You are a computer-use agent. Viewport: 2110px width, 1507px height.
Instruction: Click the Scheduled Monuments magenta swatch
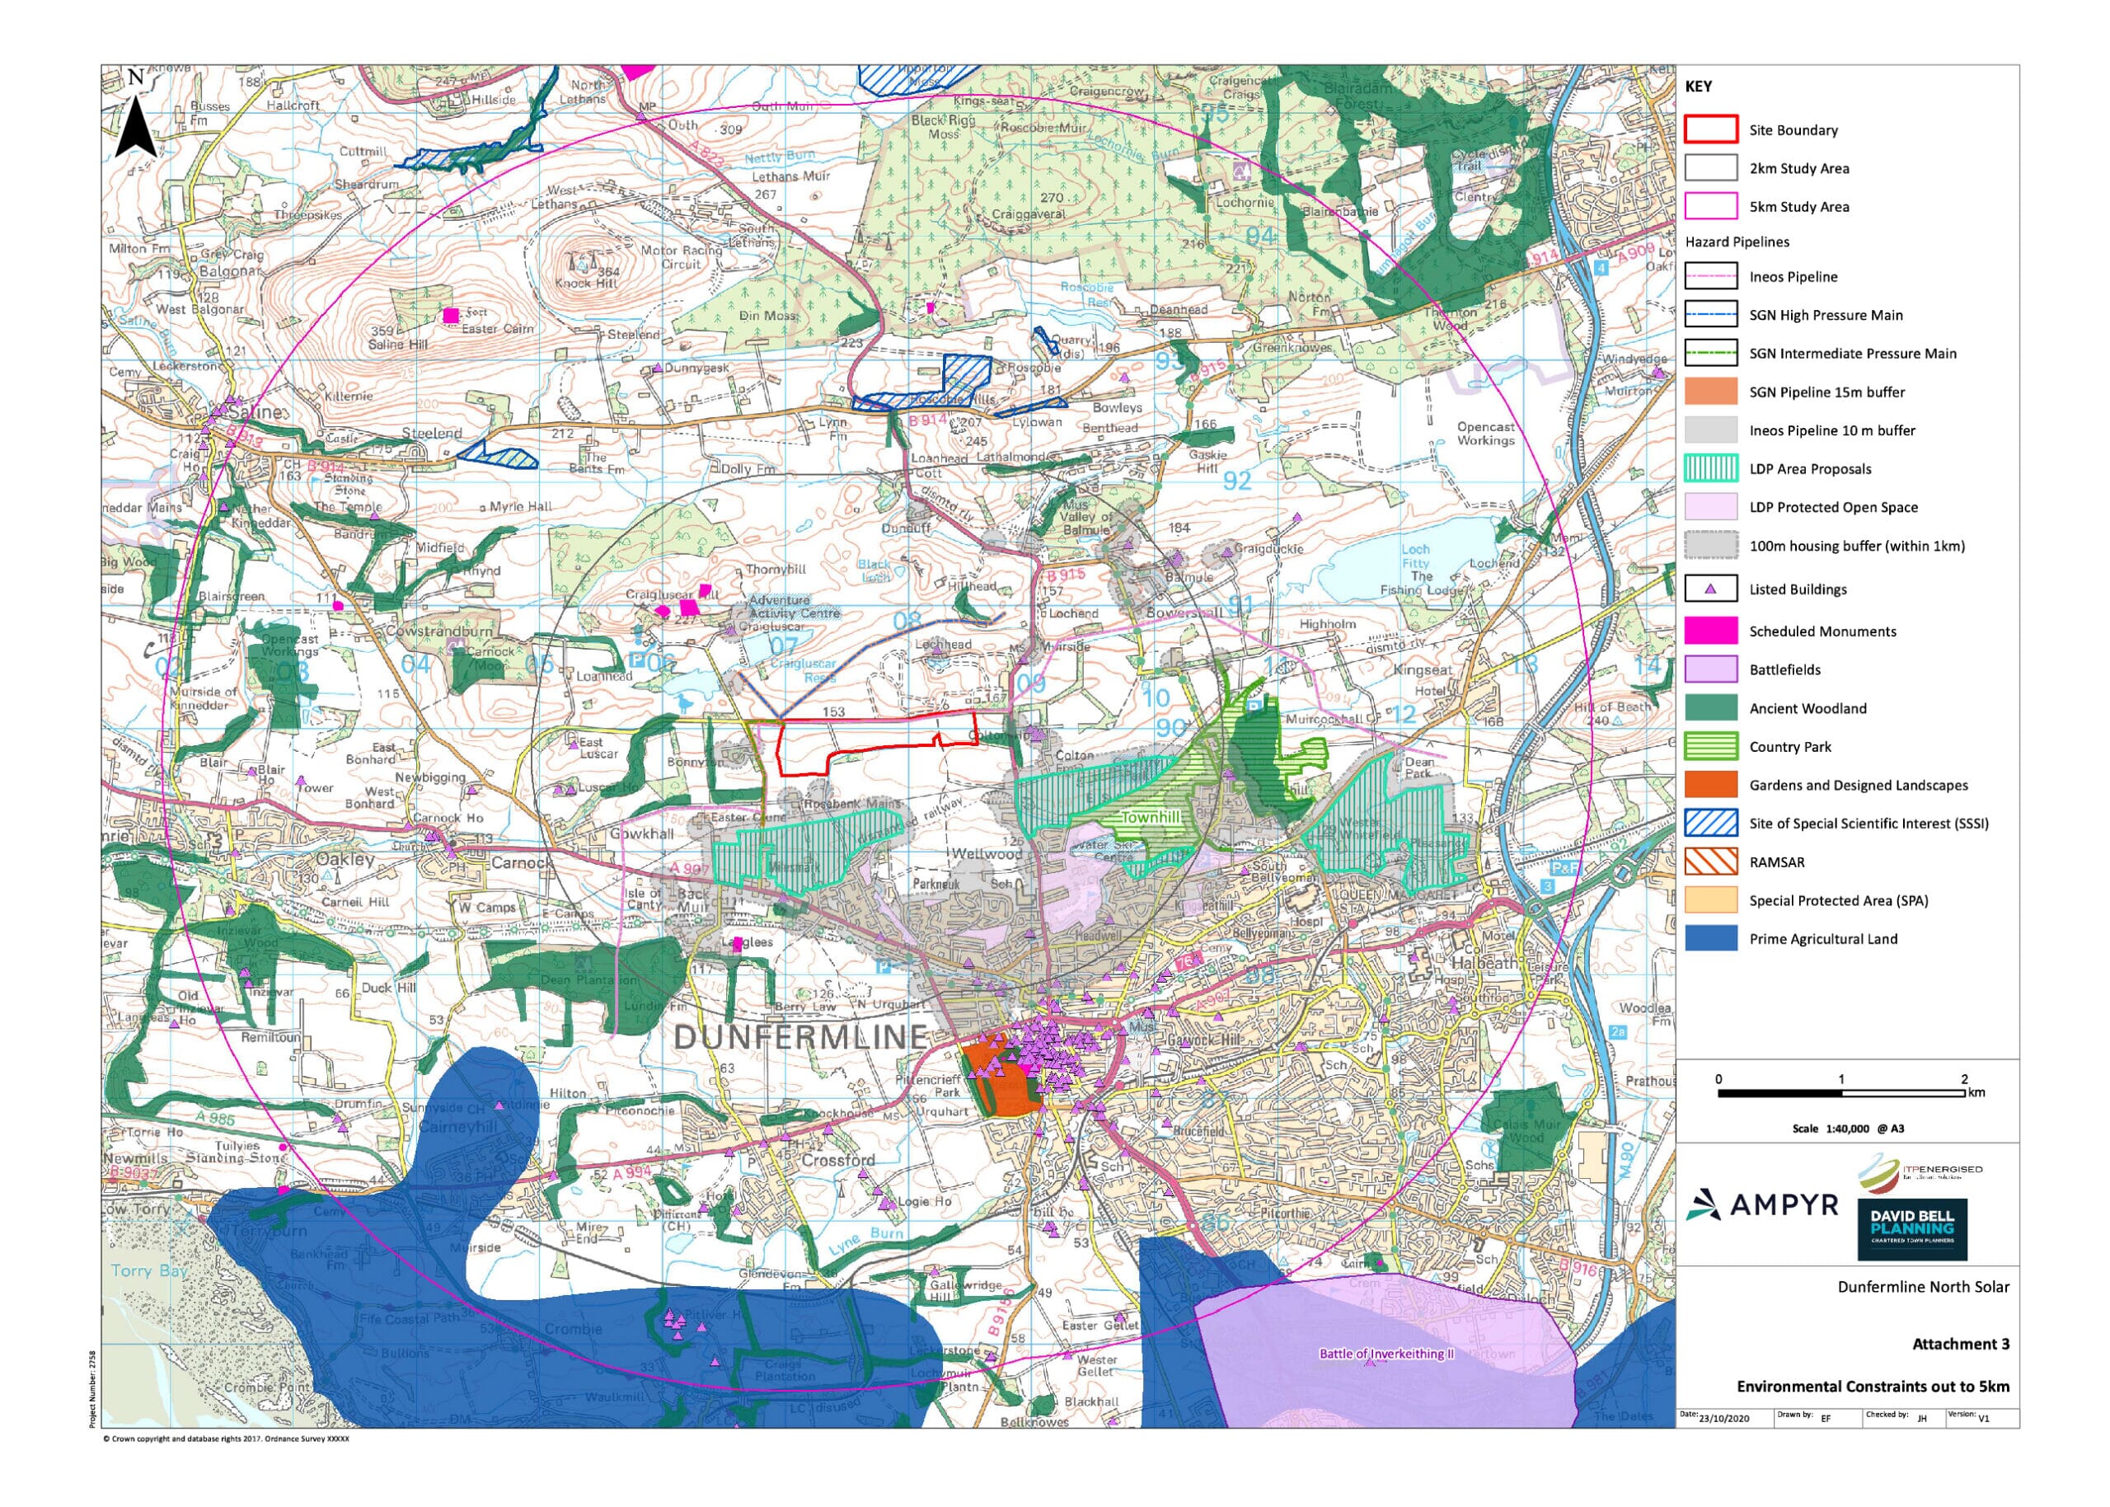(1709, 631)
